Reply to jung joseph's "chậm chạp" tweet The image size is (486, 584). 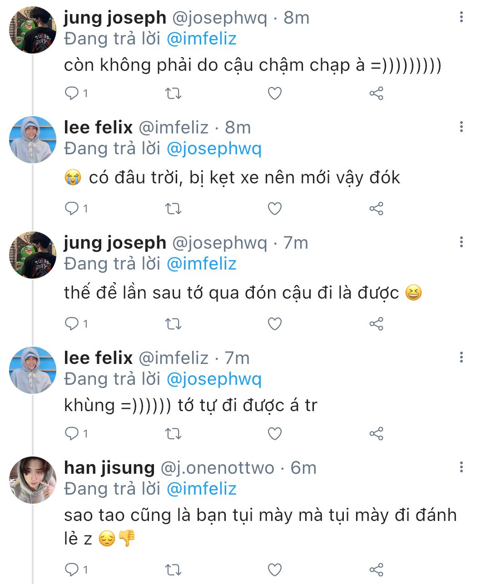(x=72, y=93)
